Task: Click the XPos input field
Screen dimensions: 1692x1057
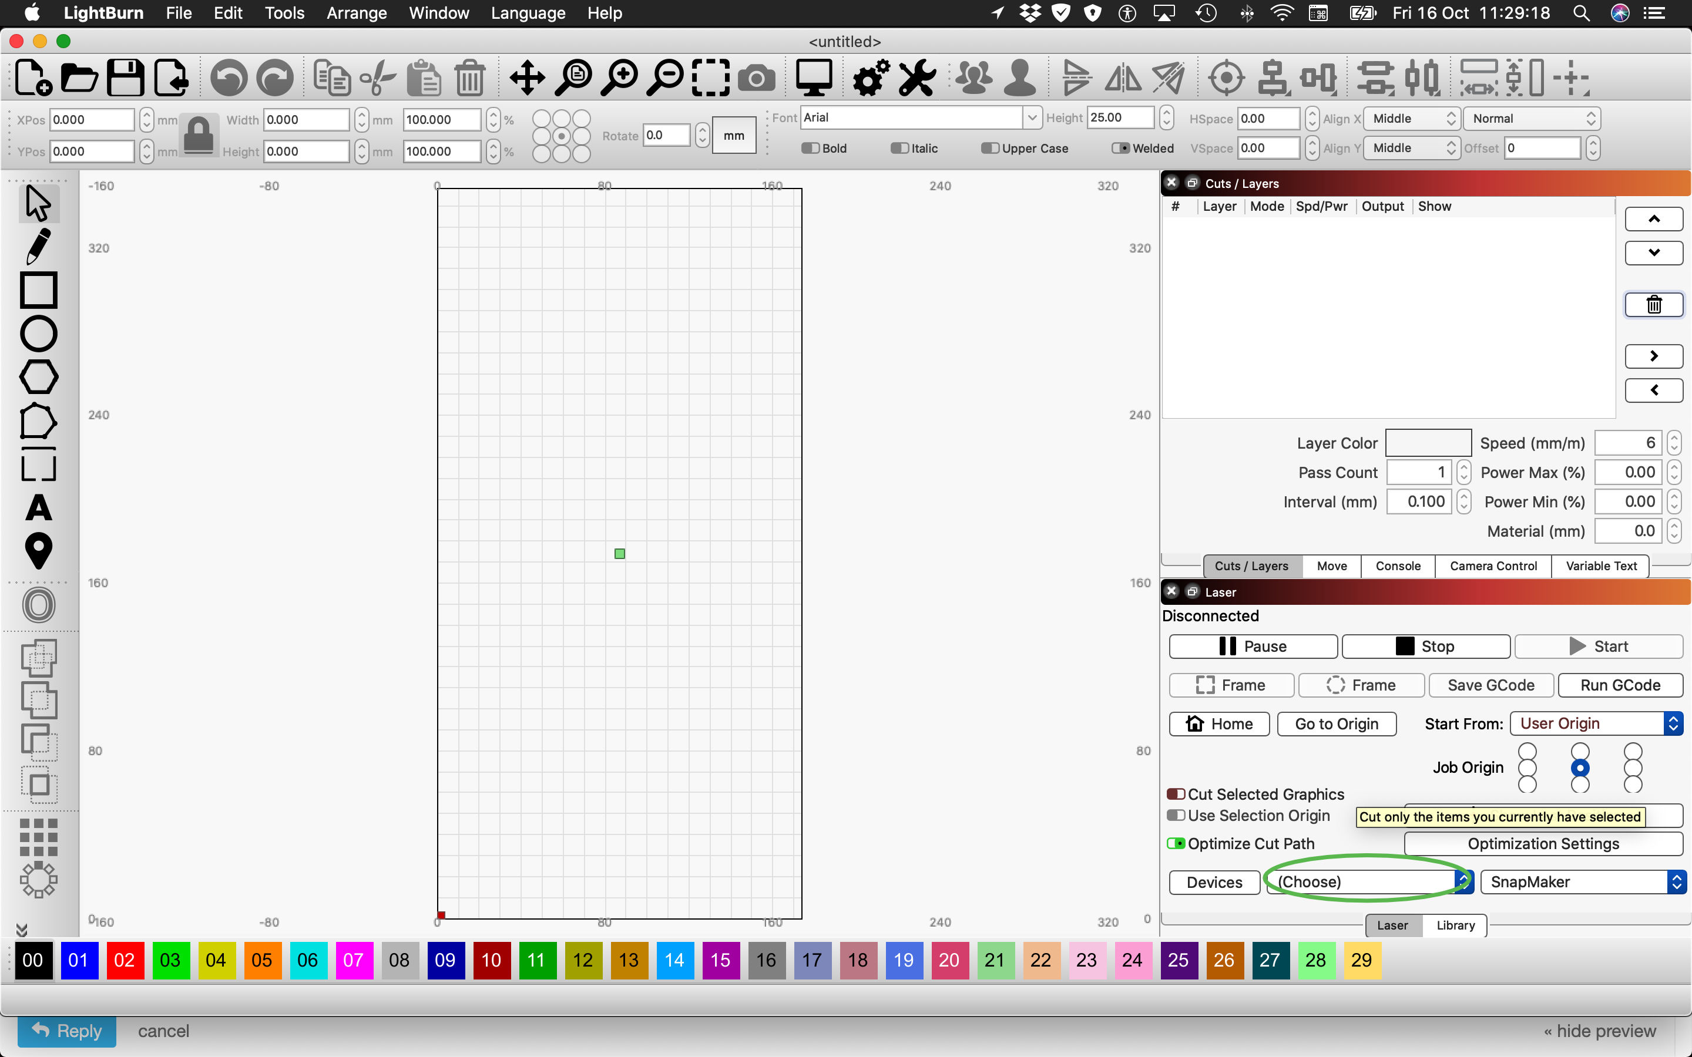Action: (92, 120)
